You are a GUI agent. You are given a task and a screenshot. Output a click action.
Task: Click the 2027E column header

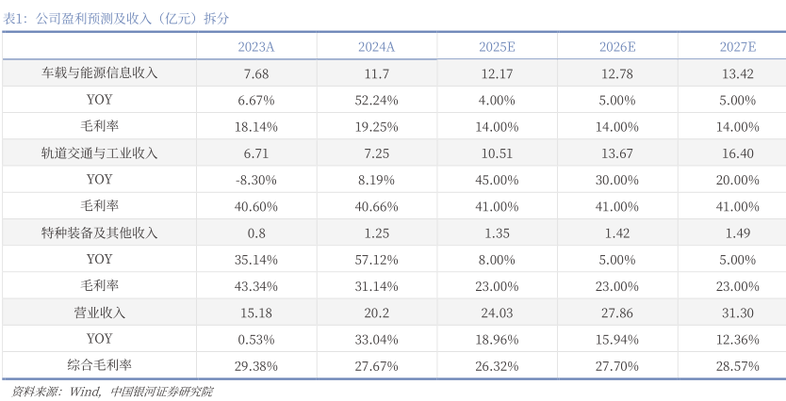point(737,47)
